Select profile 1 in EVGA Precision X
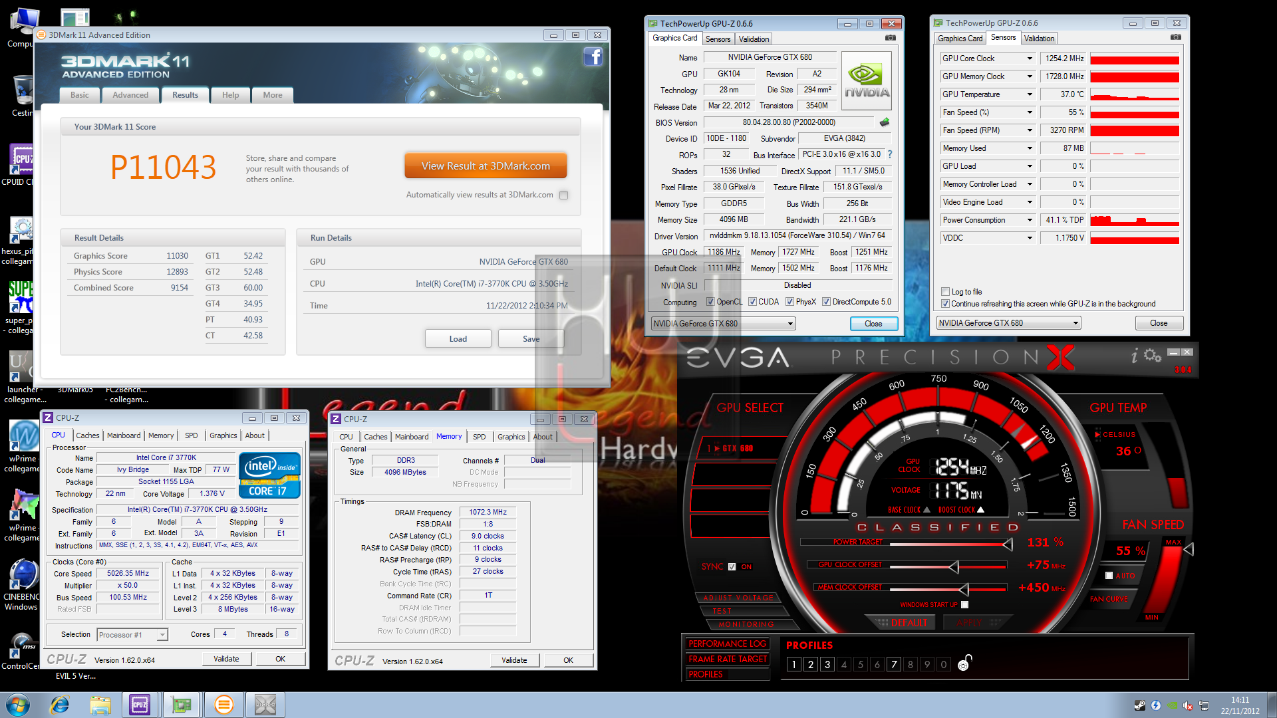The width and height of the screenshot is (1277, 718). tap(793, 664)
